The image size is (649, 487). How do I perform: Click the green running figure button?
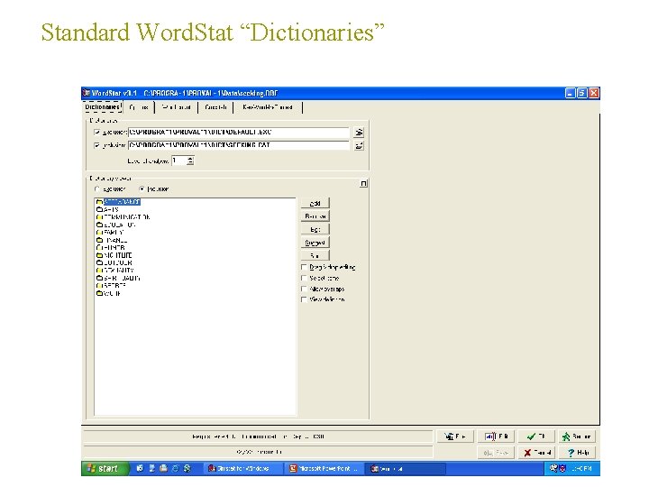[578, 436]
